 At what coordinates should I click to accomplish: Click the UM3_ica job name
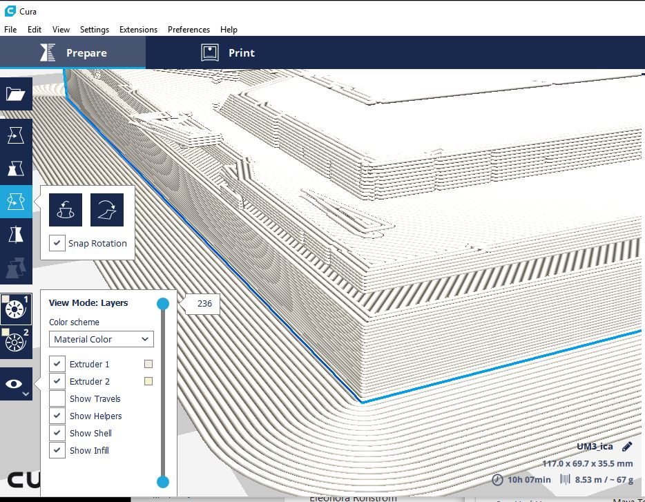point(595,447)
